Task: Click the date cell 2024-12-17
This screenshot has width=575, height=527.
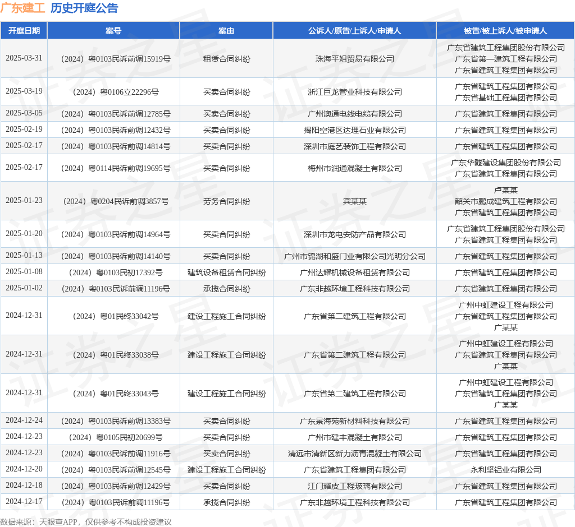Action: [24, 502]
